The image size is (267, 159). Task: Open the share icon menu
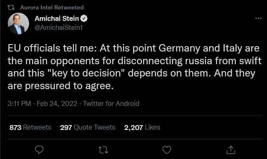(231, 150)
